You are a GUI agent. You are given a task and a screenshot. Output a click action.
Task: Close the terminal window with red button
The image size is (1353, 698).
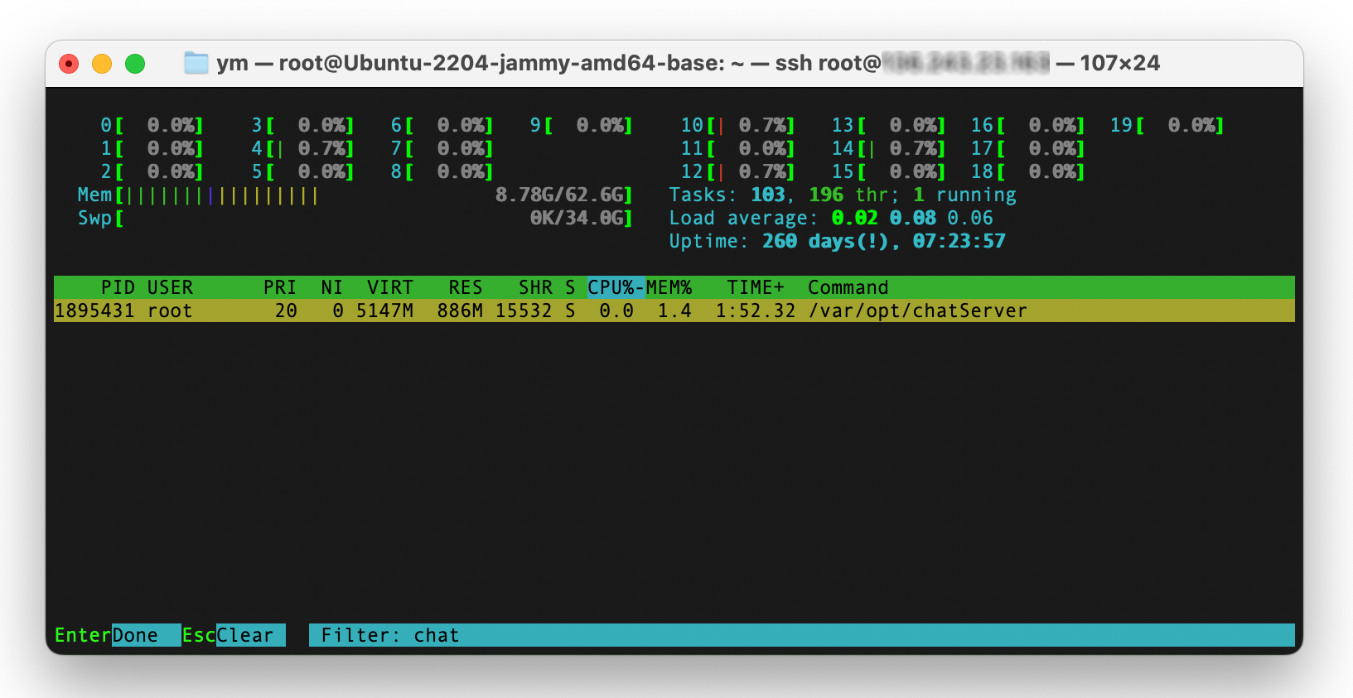(x=69, y=64)
